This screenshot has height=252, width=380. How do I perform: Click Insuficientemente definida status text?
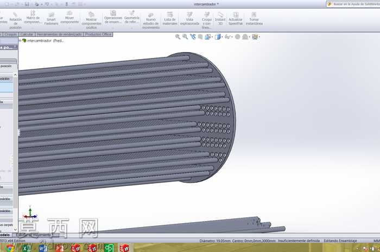click(299, 241)
